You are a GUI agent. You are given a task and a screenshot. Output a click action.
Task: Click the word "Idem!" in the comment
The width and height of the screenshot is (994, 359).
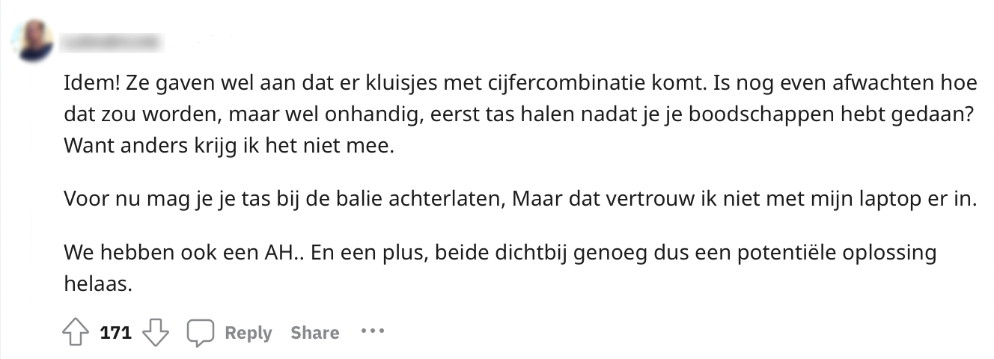pyautogui.click(x=88, y=83)
